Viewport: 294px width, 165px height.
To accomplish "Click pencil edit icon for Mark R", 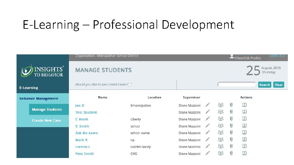I will [208, 139].
